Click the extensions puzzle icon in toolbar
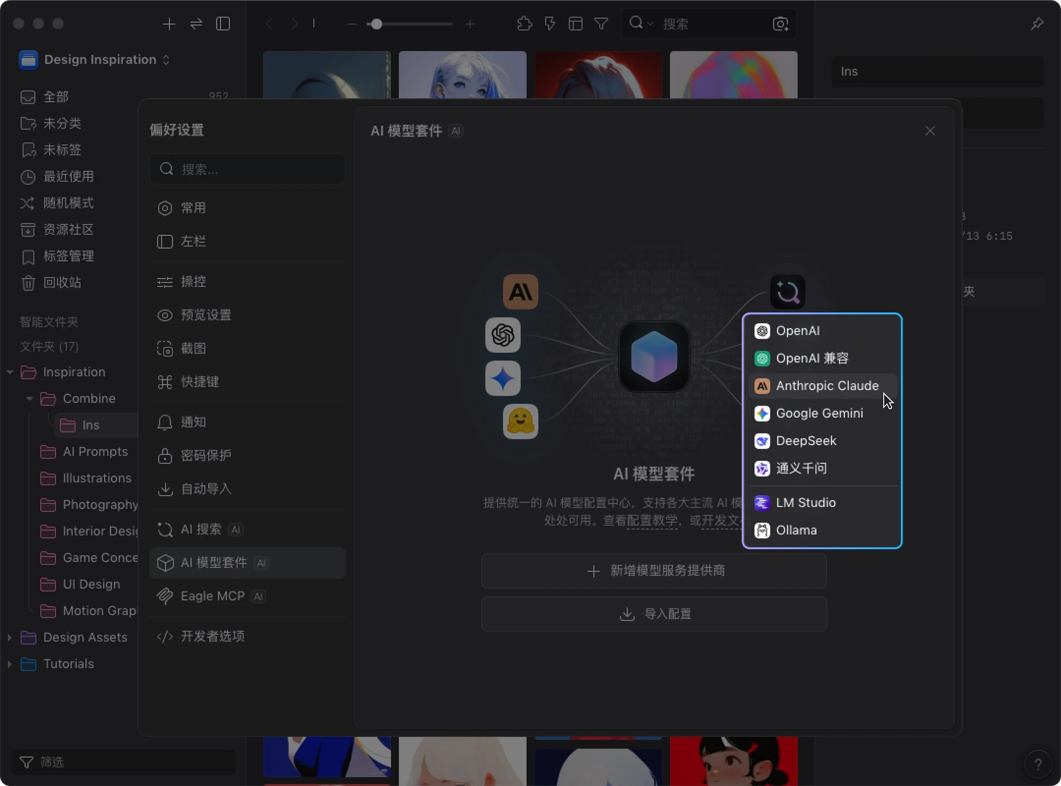Screen dimensions: 1061x786 click(524, 24)
